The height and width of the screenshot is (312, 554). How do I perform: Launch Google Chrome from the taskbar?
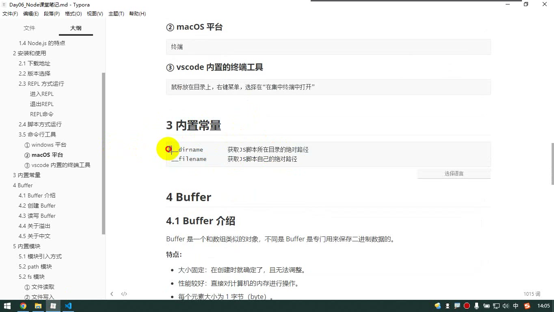pos(23,306)
